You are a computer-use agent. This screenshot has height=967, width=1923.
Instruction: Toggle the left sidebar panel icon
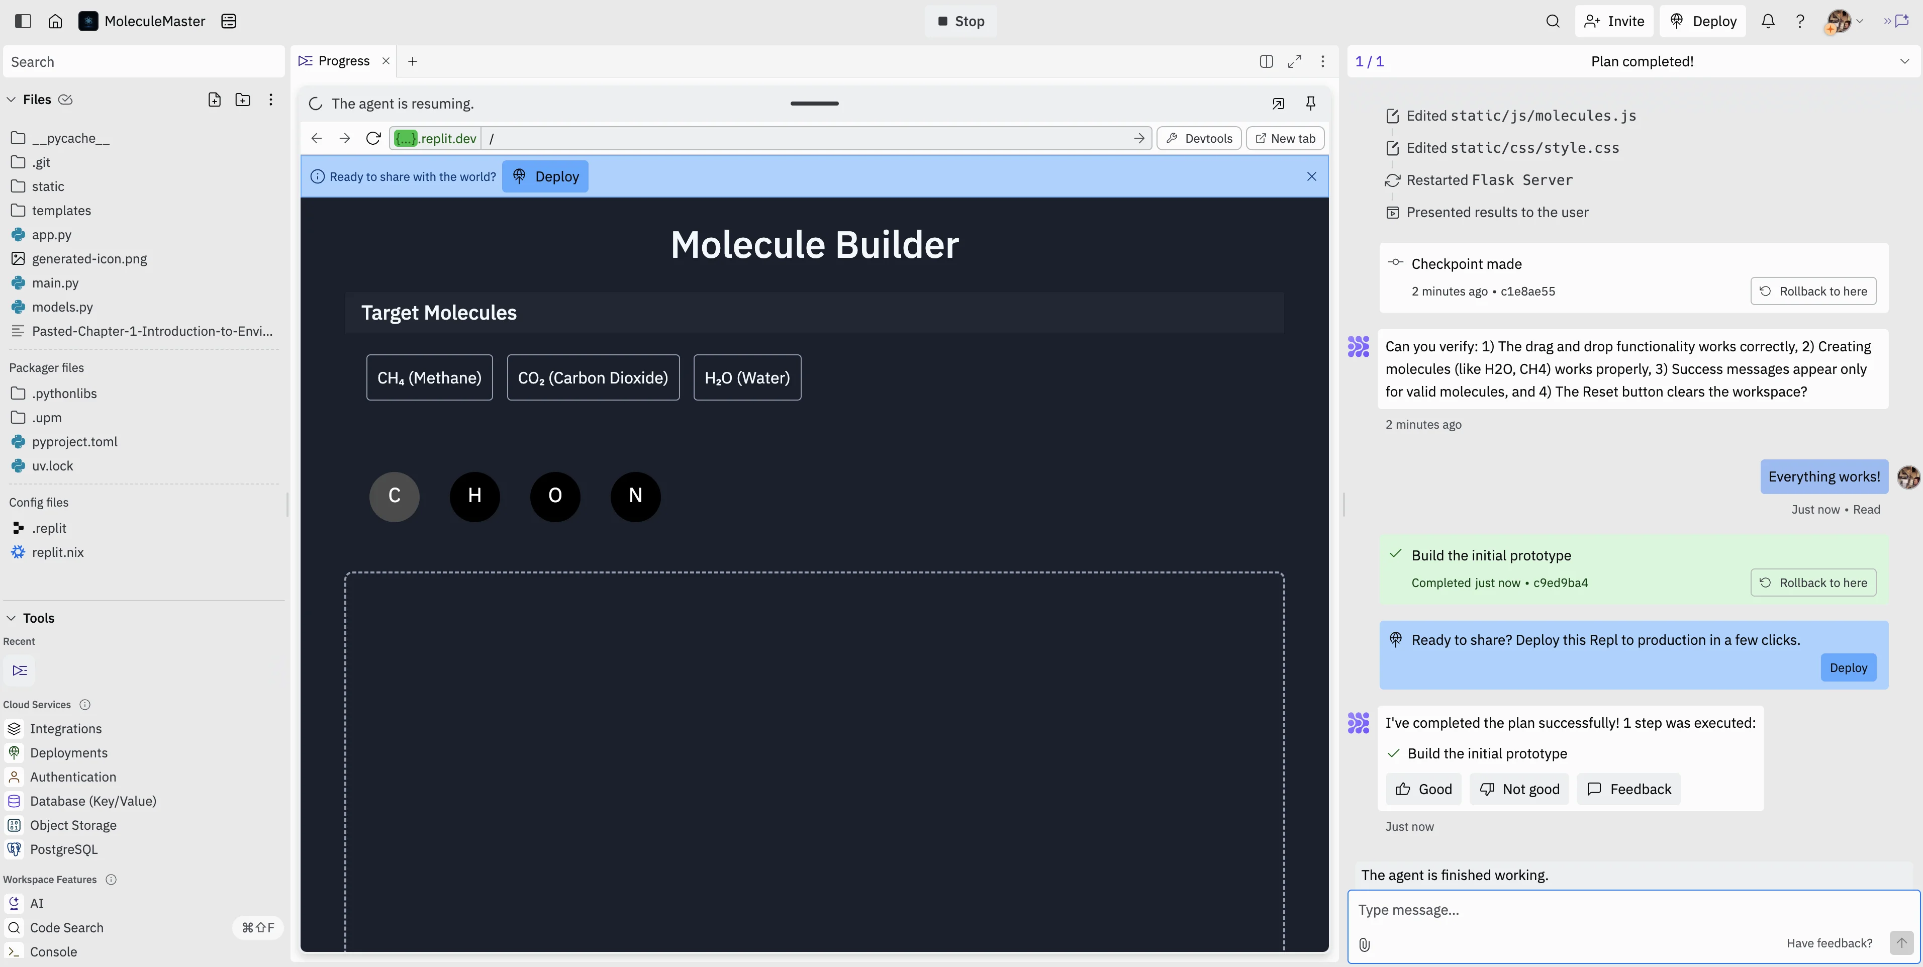(23, 21)
